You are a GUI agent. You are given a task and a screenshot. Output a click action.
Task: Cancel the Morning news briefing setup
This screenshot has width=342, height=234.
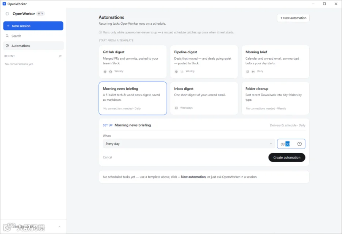pyautogui.click(x=108, y=157)
